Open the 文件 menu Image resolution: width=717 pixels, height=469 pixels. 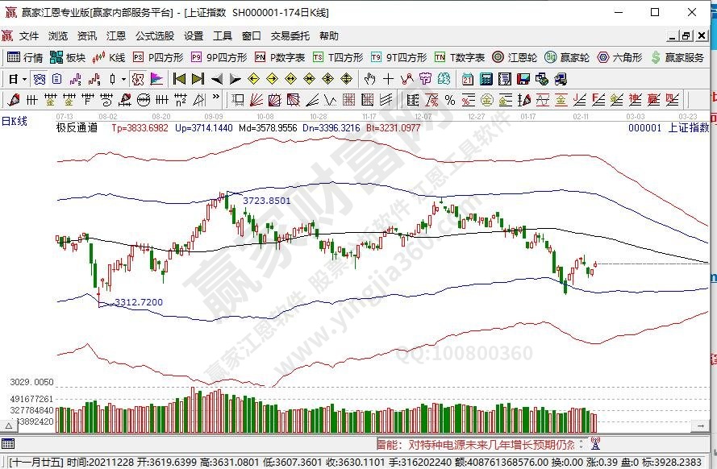point(29,35)
